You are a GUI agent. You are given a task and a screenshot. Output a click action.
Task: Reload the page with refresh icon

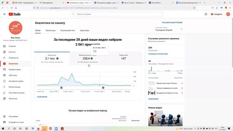(x=12, y=8)
